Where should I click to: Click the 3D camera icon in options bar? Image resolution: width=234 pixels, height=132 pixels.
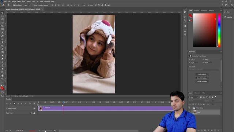pos(109,5)
